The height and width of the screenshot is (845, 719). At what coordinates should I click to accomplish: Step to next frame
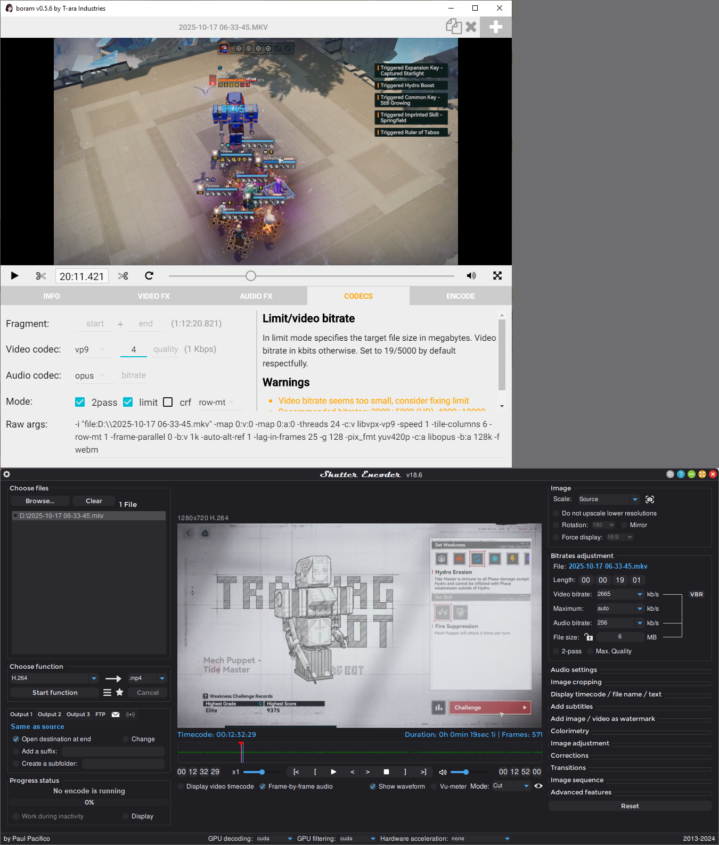[x=368, y=772]
